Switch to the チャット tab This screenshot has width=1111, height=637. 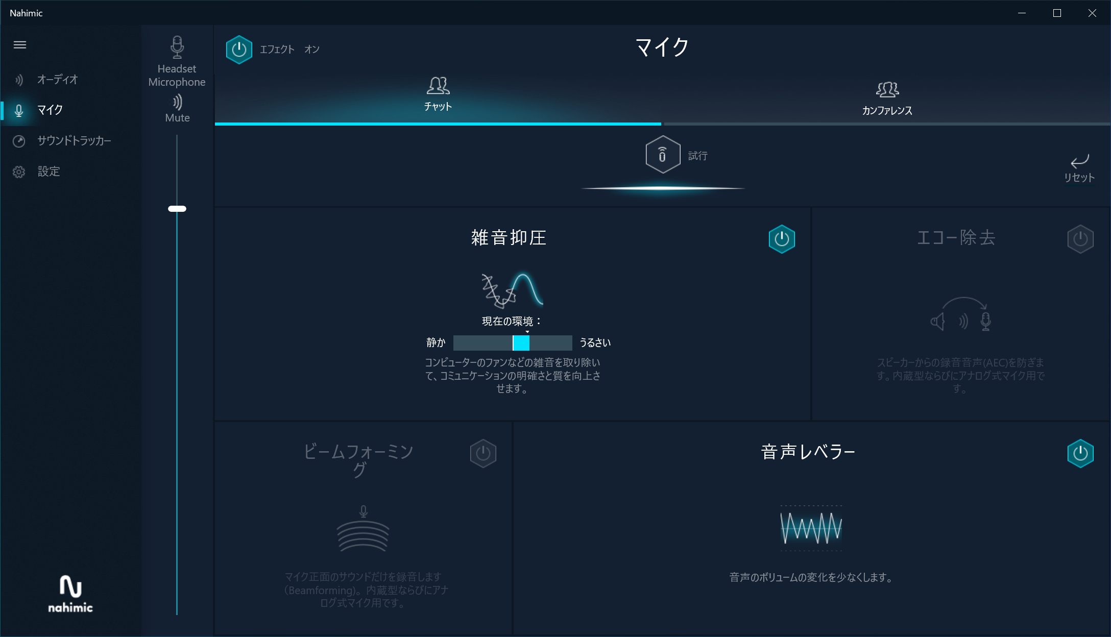(438, 94)
